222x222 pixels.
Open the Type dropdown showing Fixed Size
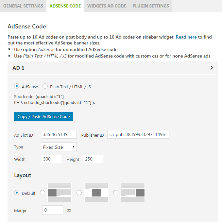coord(59,147)
